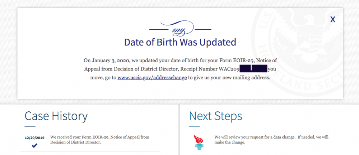Click the 12/20/2019 case history date

pos(34,138)
